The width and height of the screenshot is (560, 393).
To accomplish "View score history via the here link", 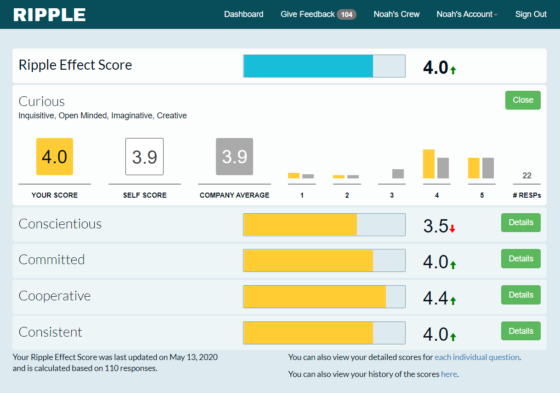I will [449, 374].
